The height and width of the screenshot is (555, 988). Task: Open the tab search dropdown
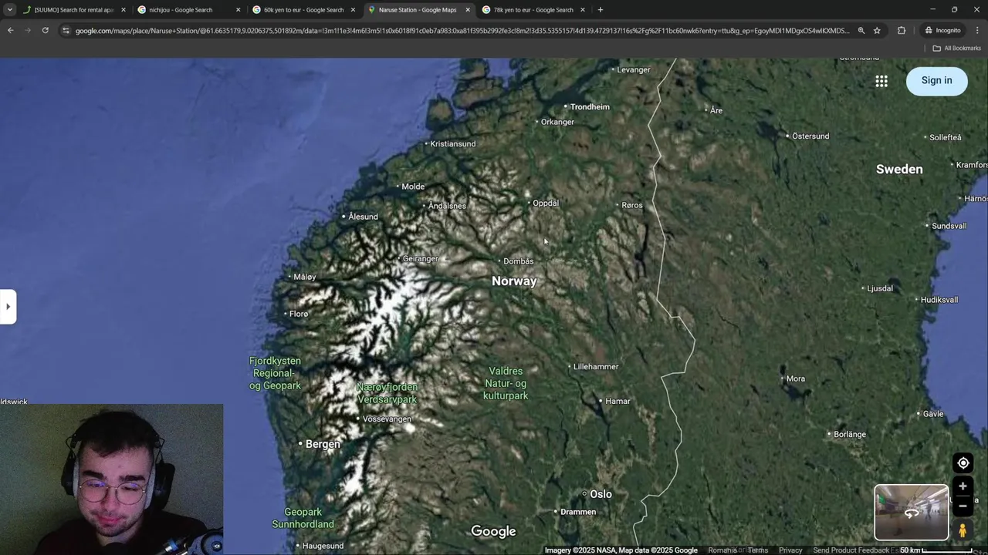[x=9, y=10]
